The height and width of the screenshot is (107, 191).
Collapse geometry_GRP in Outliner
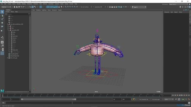(9, 30)
